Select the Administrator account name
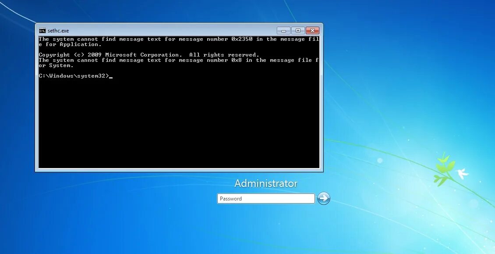Screen dimensions: 495x254 pyautogui.click(x=265, y=183)
